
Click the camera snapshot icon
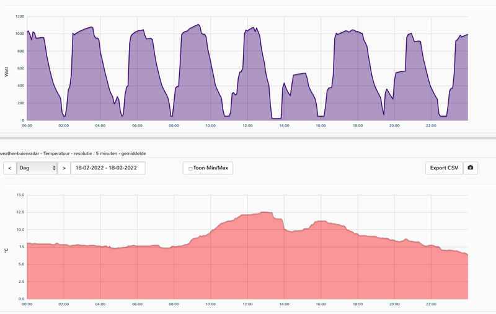pyautogui.click(x=471, y=168)
